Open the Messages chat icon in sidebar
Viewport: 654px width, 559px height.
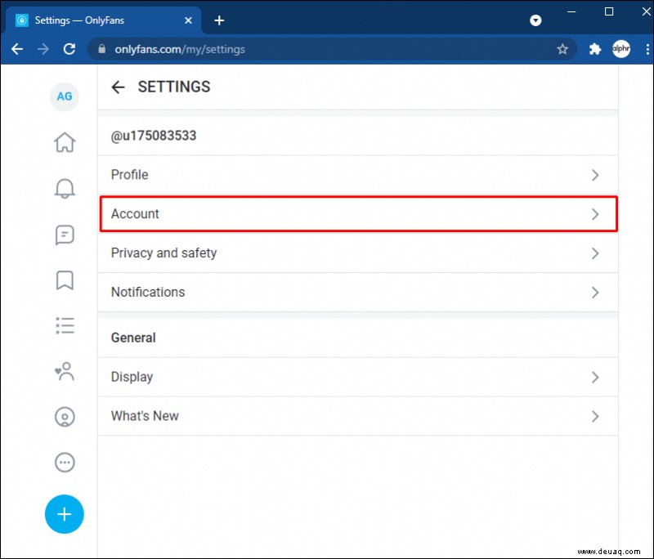click(x=65, y=235)
